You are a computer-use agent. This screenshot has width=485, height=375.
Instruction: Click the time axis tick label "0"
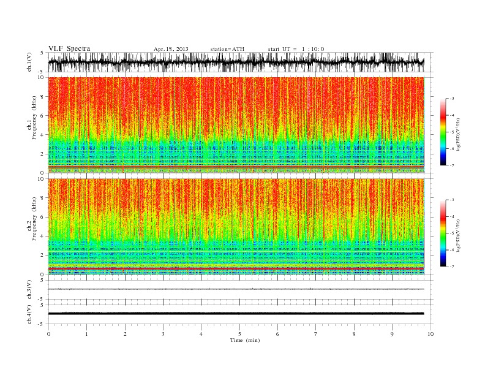[x=48, y=334]
